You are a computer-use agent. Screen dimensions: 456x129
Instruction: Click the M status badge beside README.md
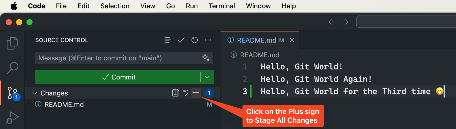[x=209, y=104]
